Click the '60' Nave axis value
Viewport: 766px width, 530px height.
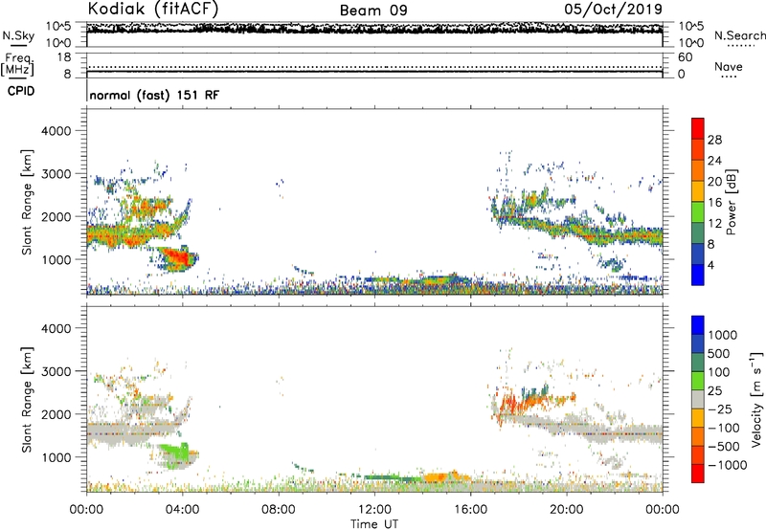(686, 57)
